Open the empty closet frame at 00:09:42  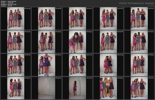click(x=47, y=88)
